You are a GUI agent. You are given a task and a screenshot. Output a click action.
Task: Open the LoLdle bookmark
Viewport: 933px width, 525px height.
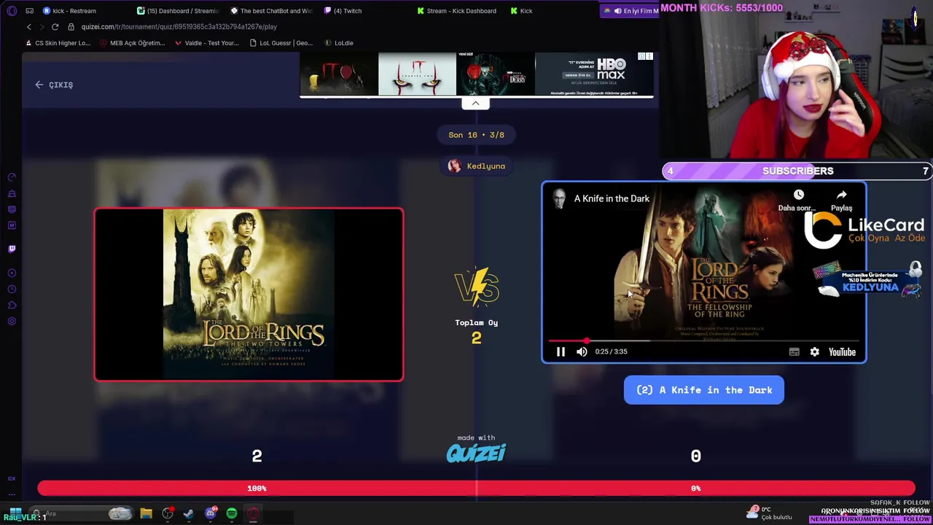[339, 43]
